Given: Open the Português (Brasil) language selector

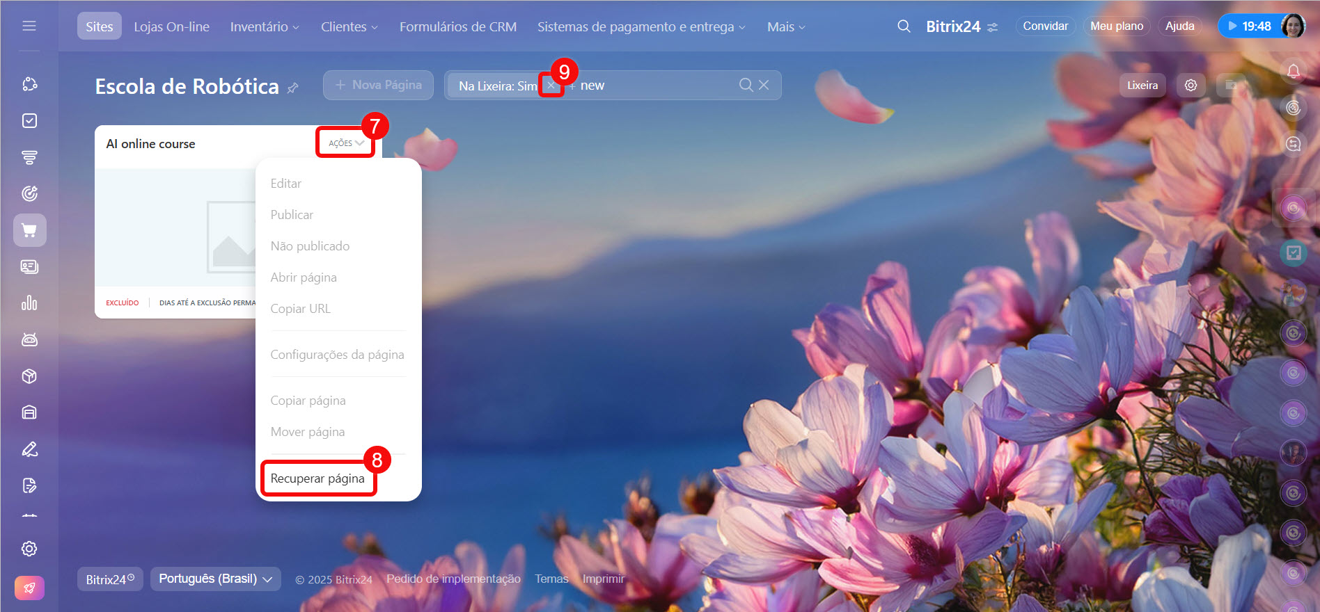Looking at the screenshot, I should (215, 579).
